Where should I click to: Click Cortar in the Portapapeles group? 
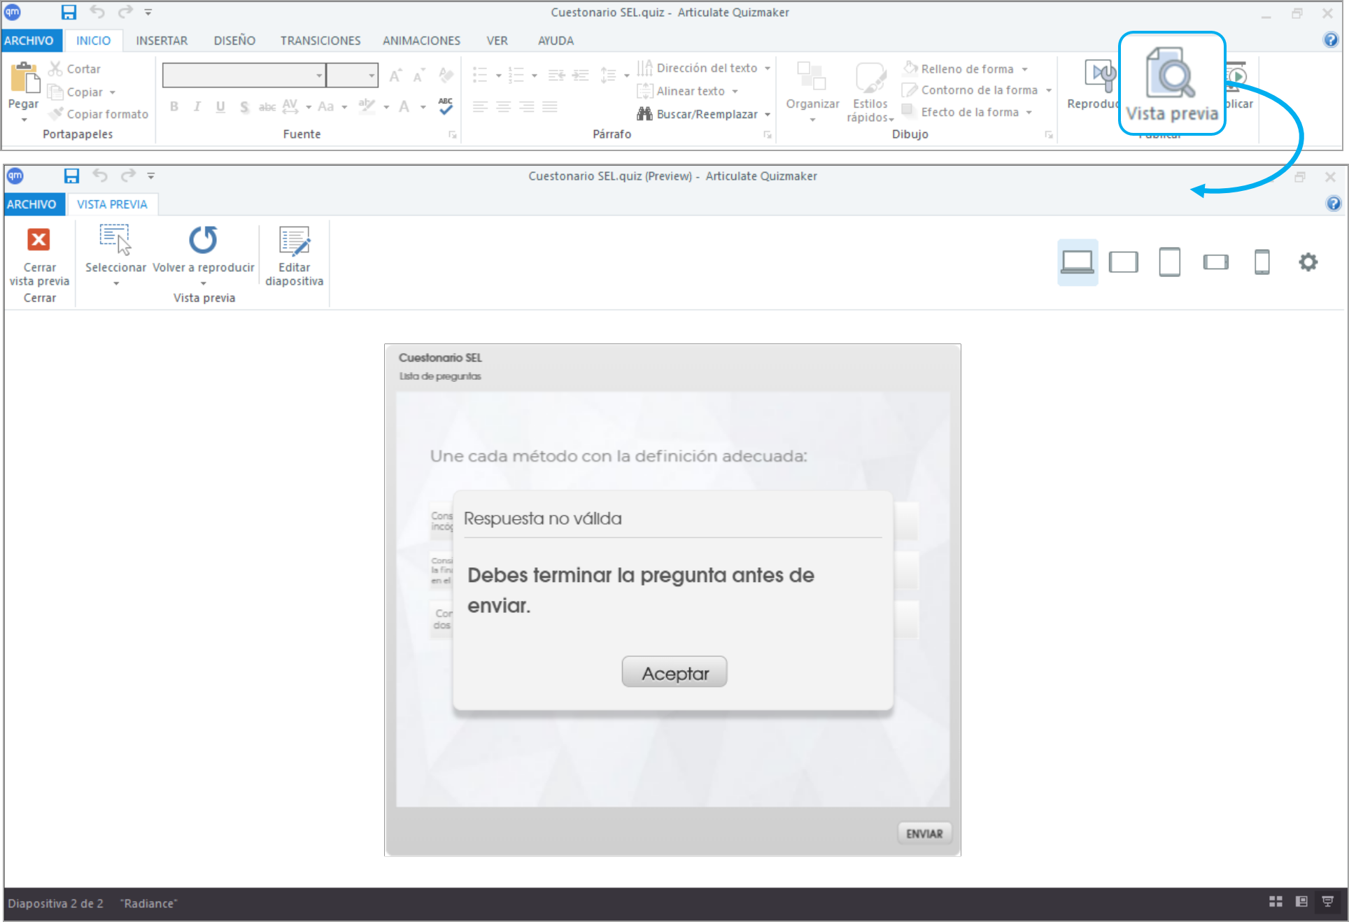click(x=75, y=69)
